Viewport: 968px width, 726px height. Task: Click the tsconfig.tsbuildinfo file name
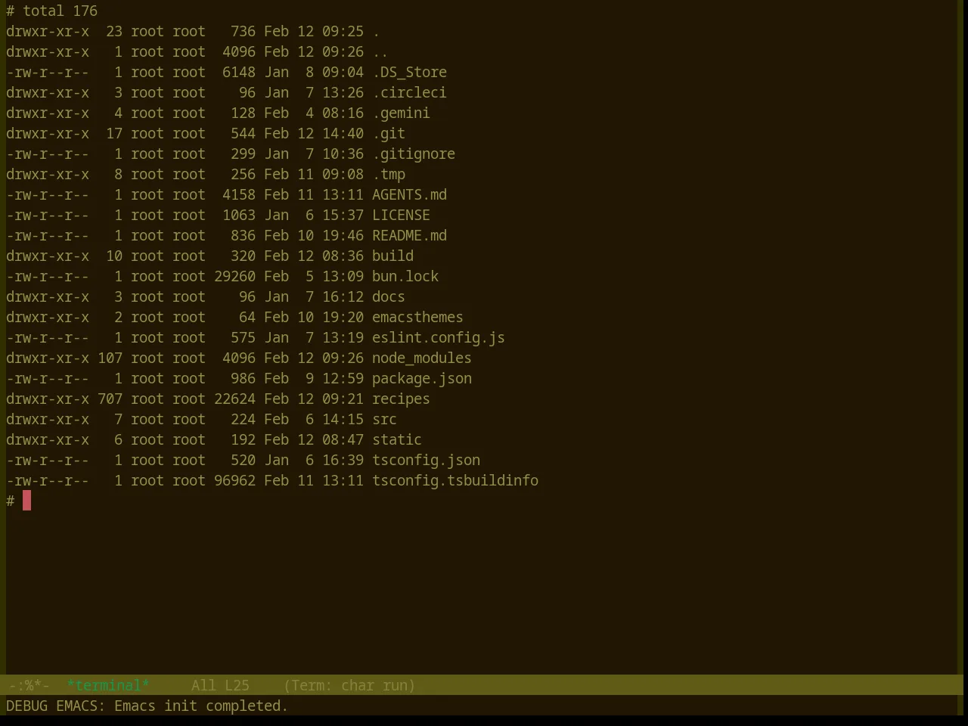coord(455,480)
